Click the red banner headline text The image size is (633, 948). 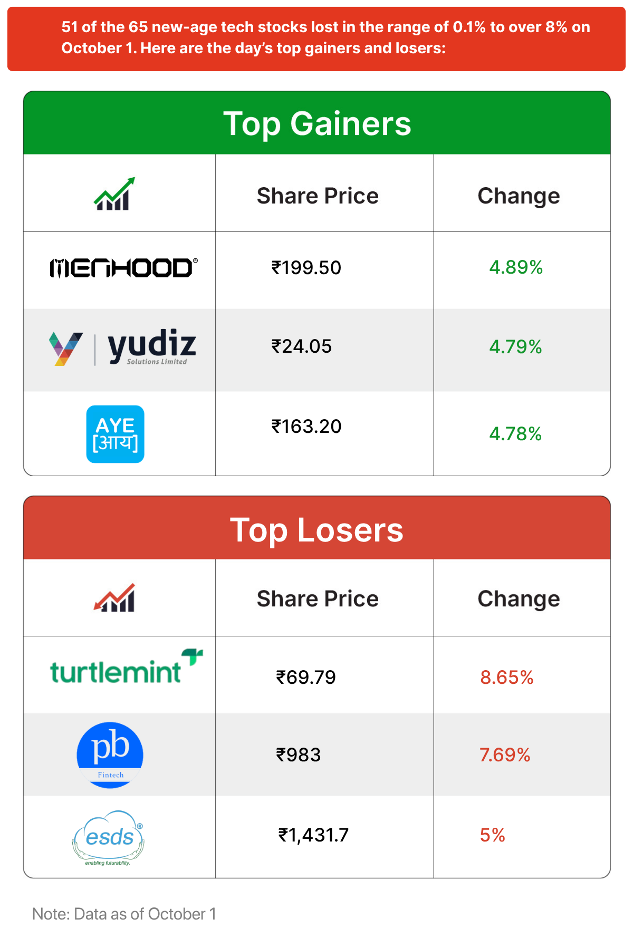(325, 37)
